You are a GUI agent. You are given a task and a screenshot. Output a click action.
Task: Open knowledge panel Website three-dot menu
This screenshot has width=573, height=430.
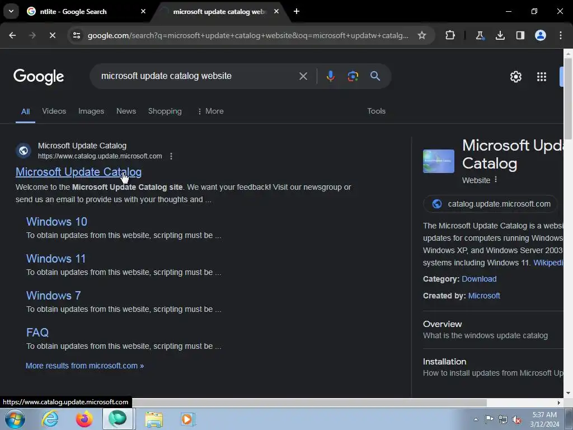pos(496,180)
